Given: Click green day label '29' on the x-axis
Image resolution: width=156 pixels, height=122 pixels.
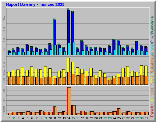Looking at the screenshot, I should [137, 118].
